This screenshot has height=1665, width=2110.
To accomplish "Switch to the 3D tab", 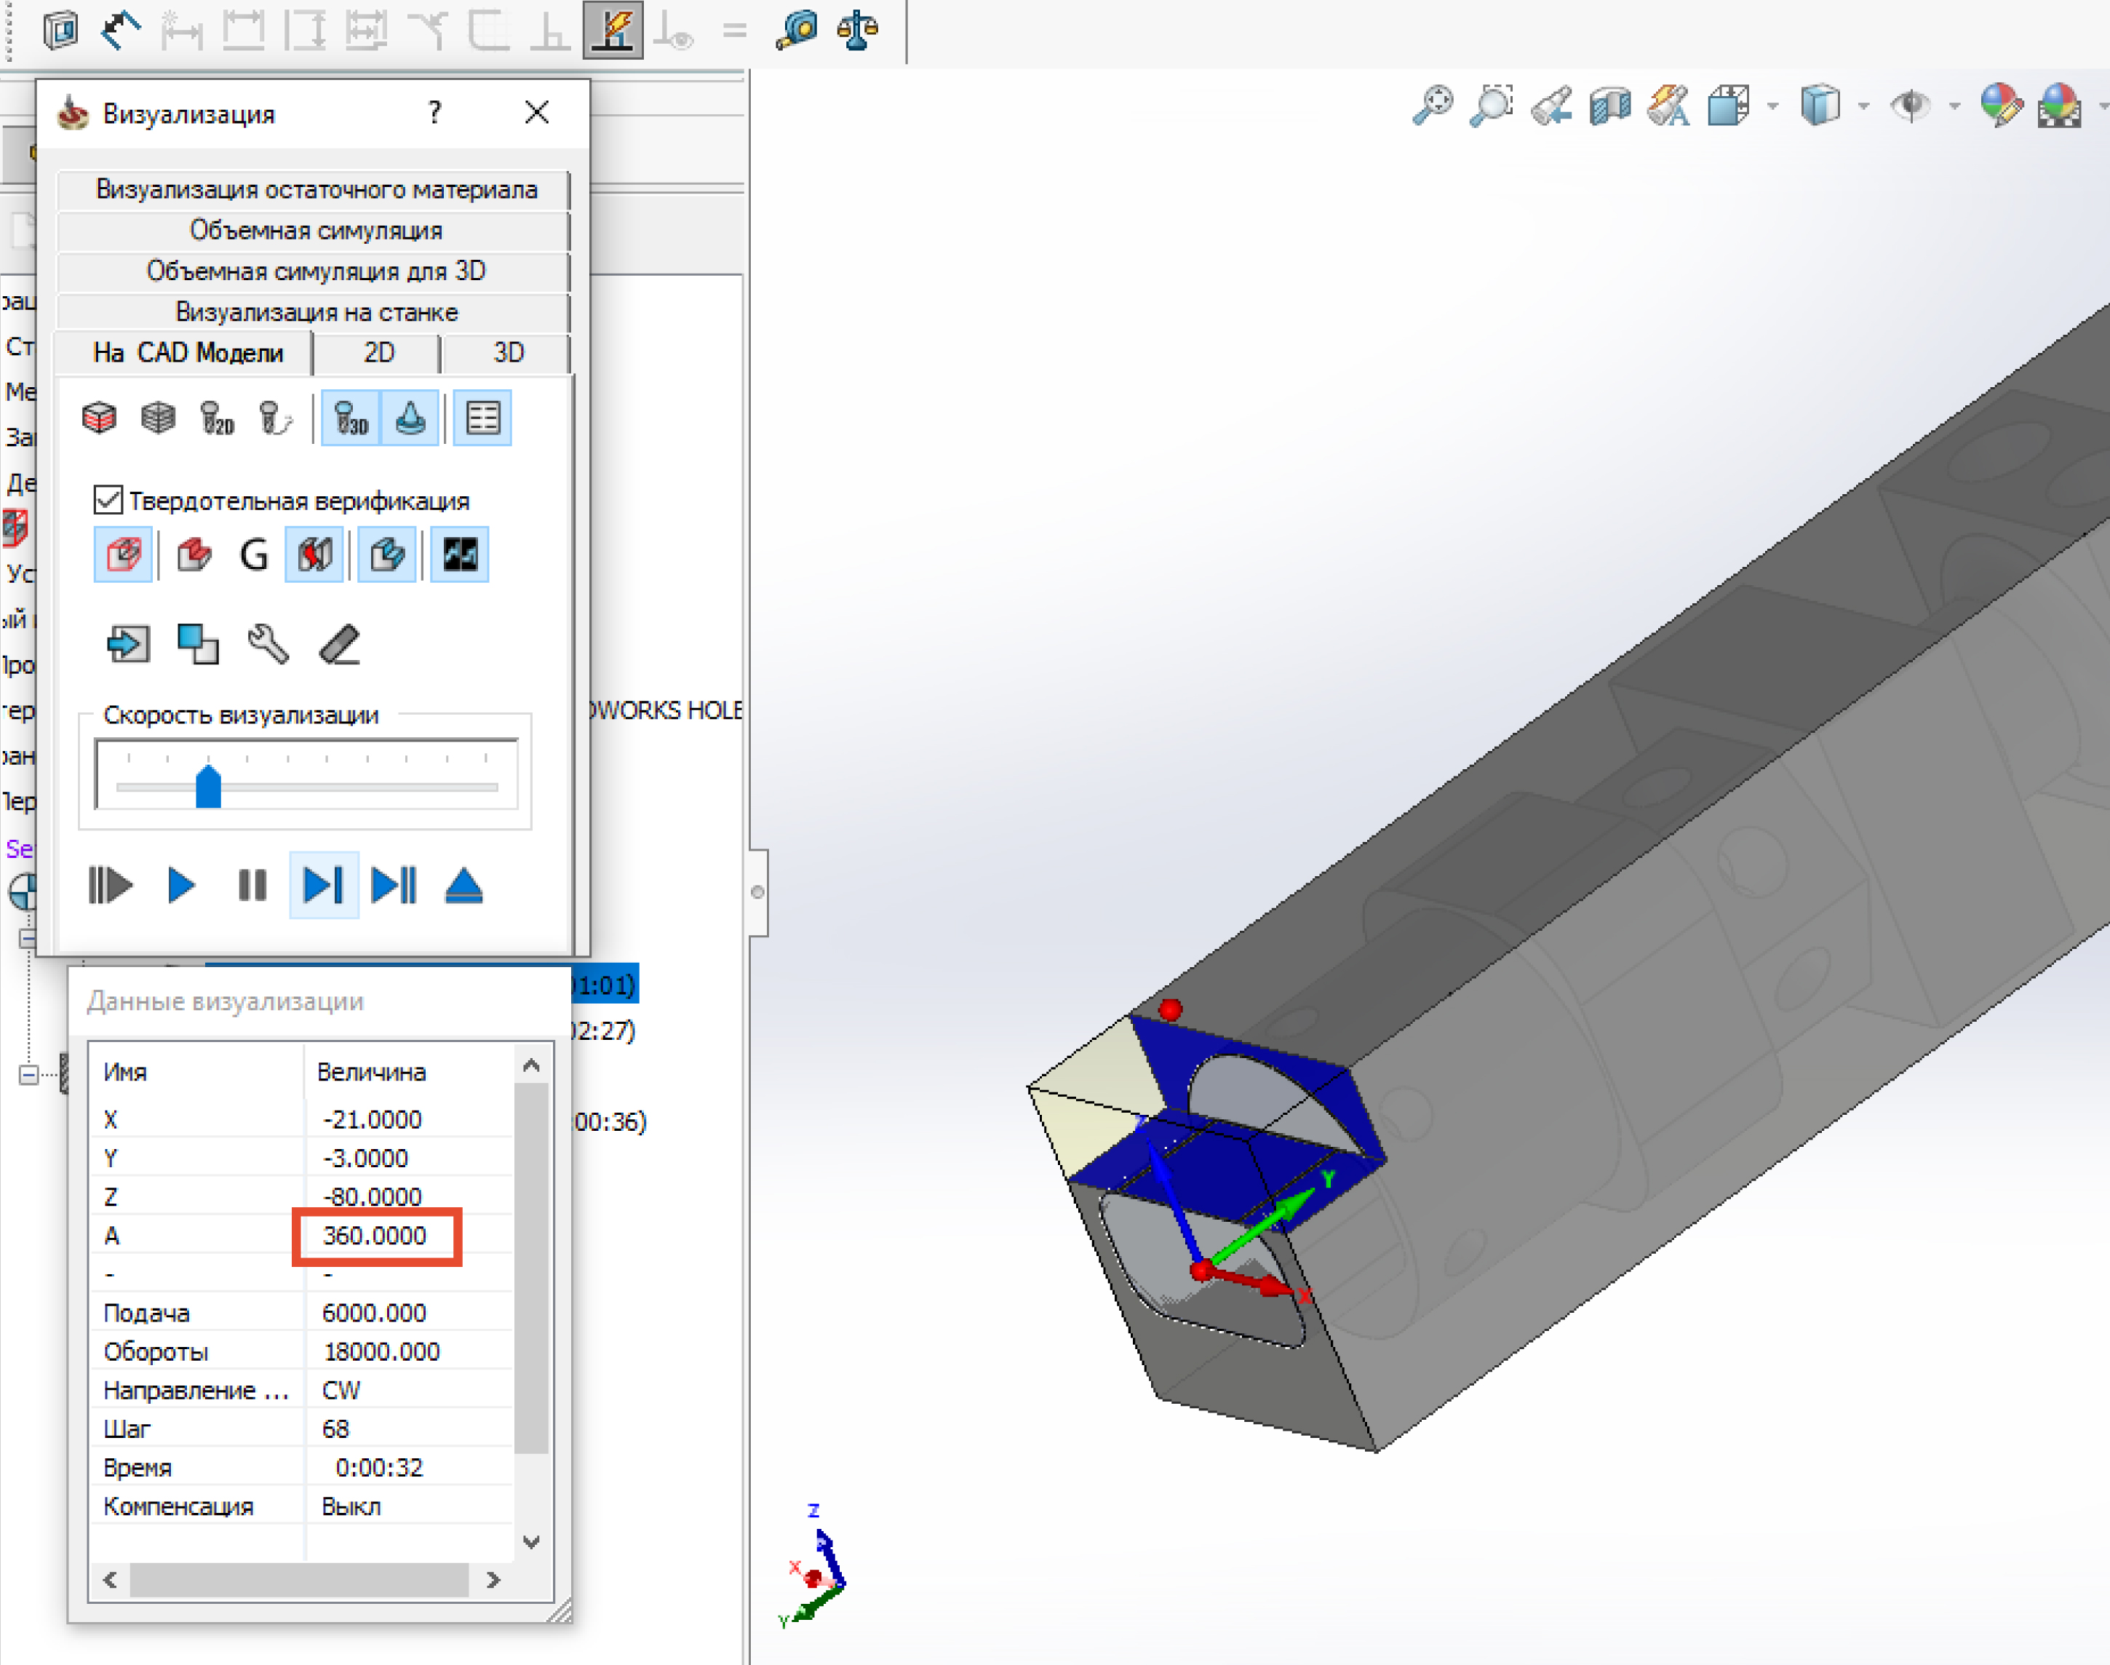I will click(x=508, y=353).
